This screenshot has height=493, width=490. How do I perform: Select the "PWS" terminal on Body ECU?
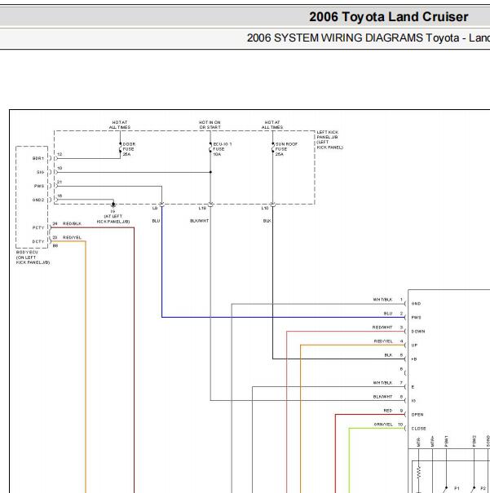39,186
